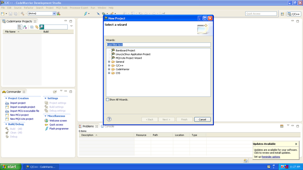Image resolution: width=303 pixels, height=170 pixels.
Task: Click hammer icon beside the (Active) combo box
Action: click(x=59, y=14)
